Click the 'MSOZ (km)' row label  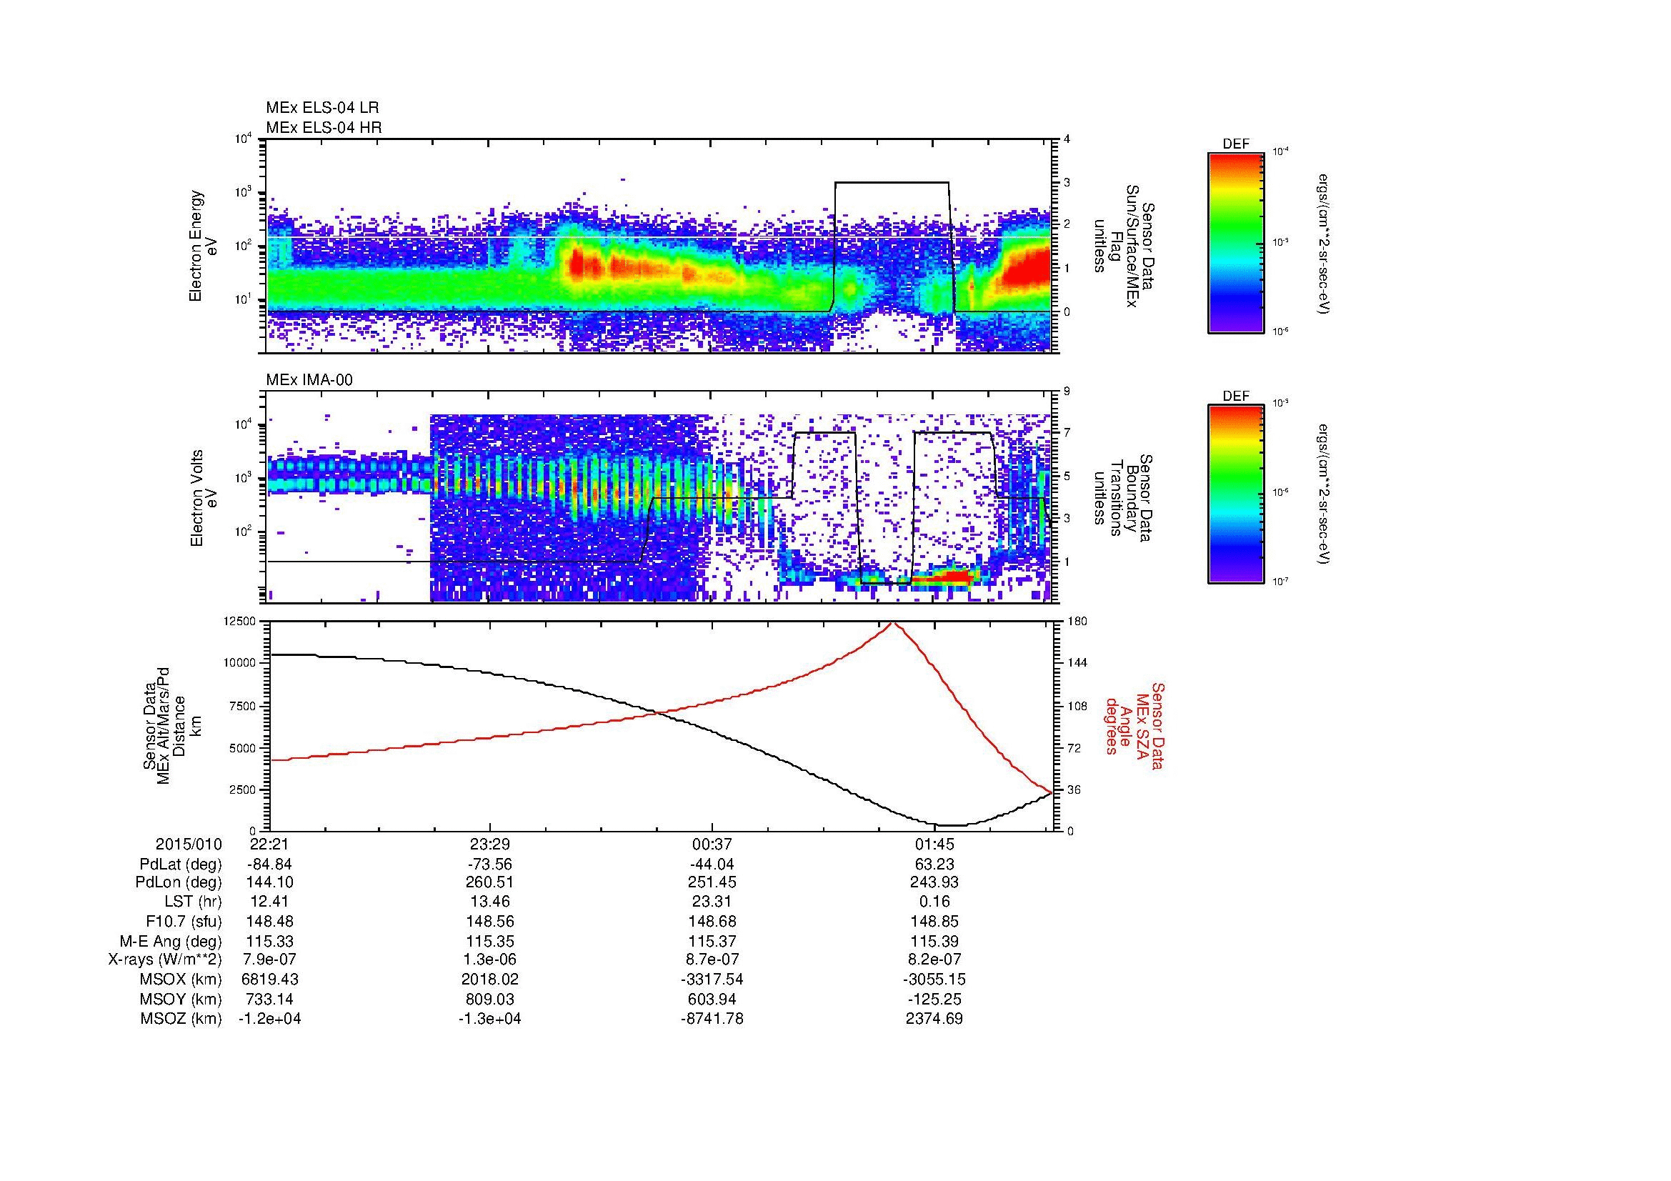click(181, 1019)
